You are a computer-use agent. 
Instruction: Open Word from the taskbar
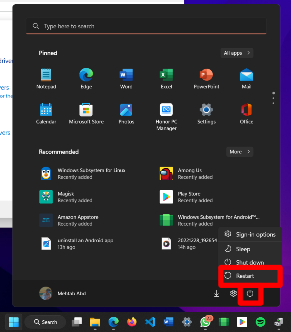click(x=168, y=322)
